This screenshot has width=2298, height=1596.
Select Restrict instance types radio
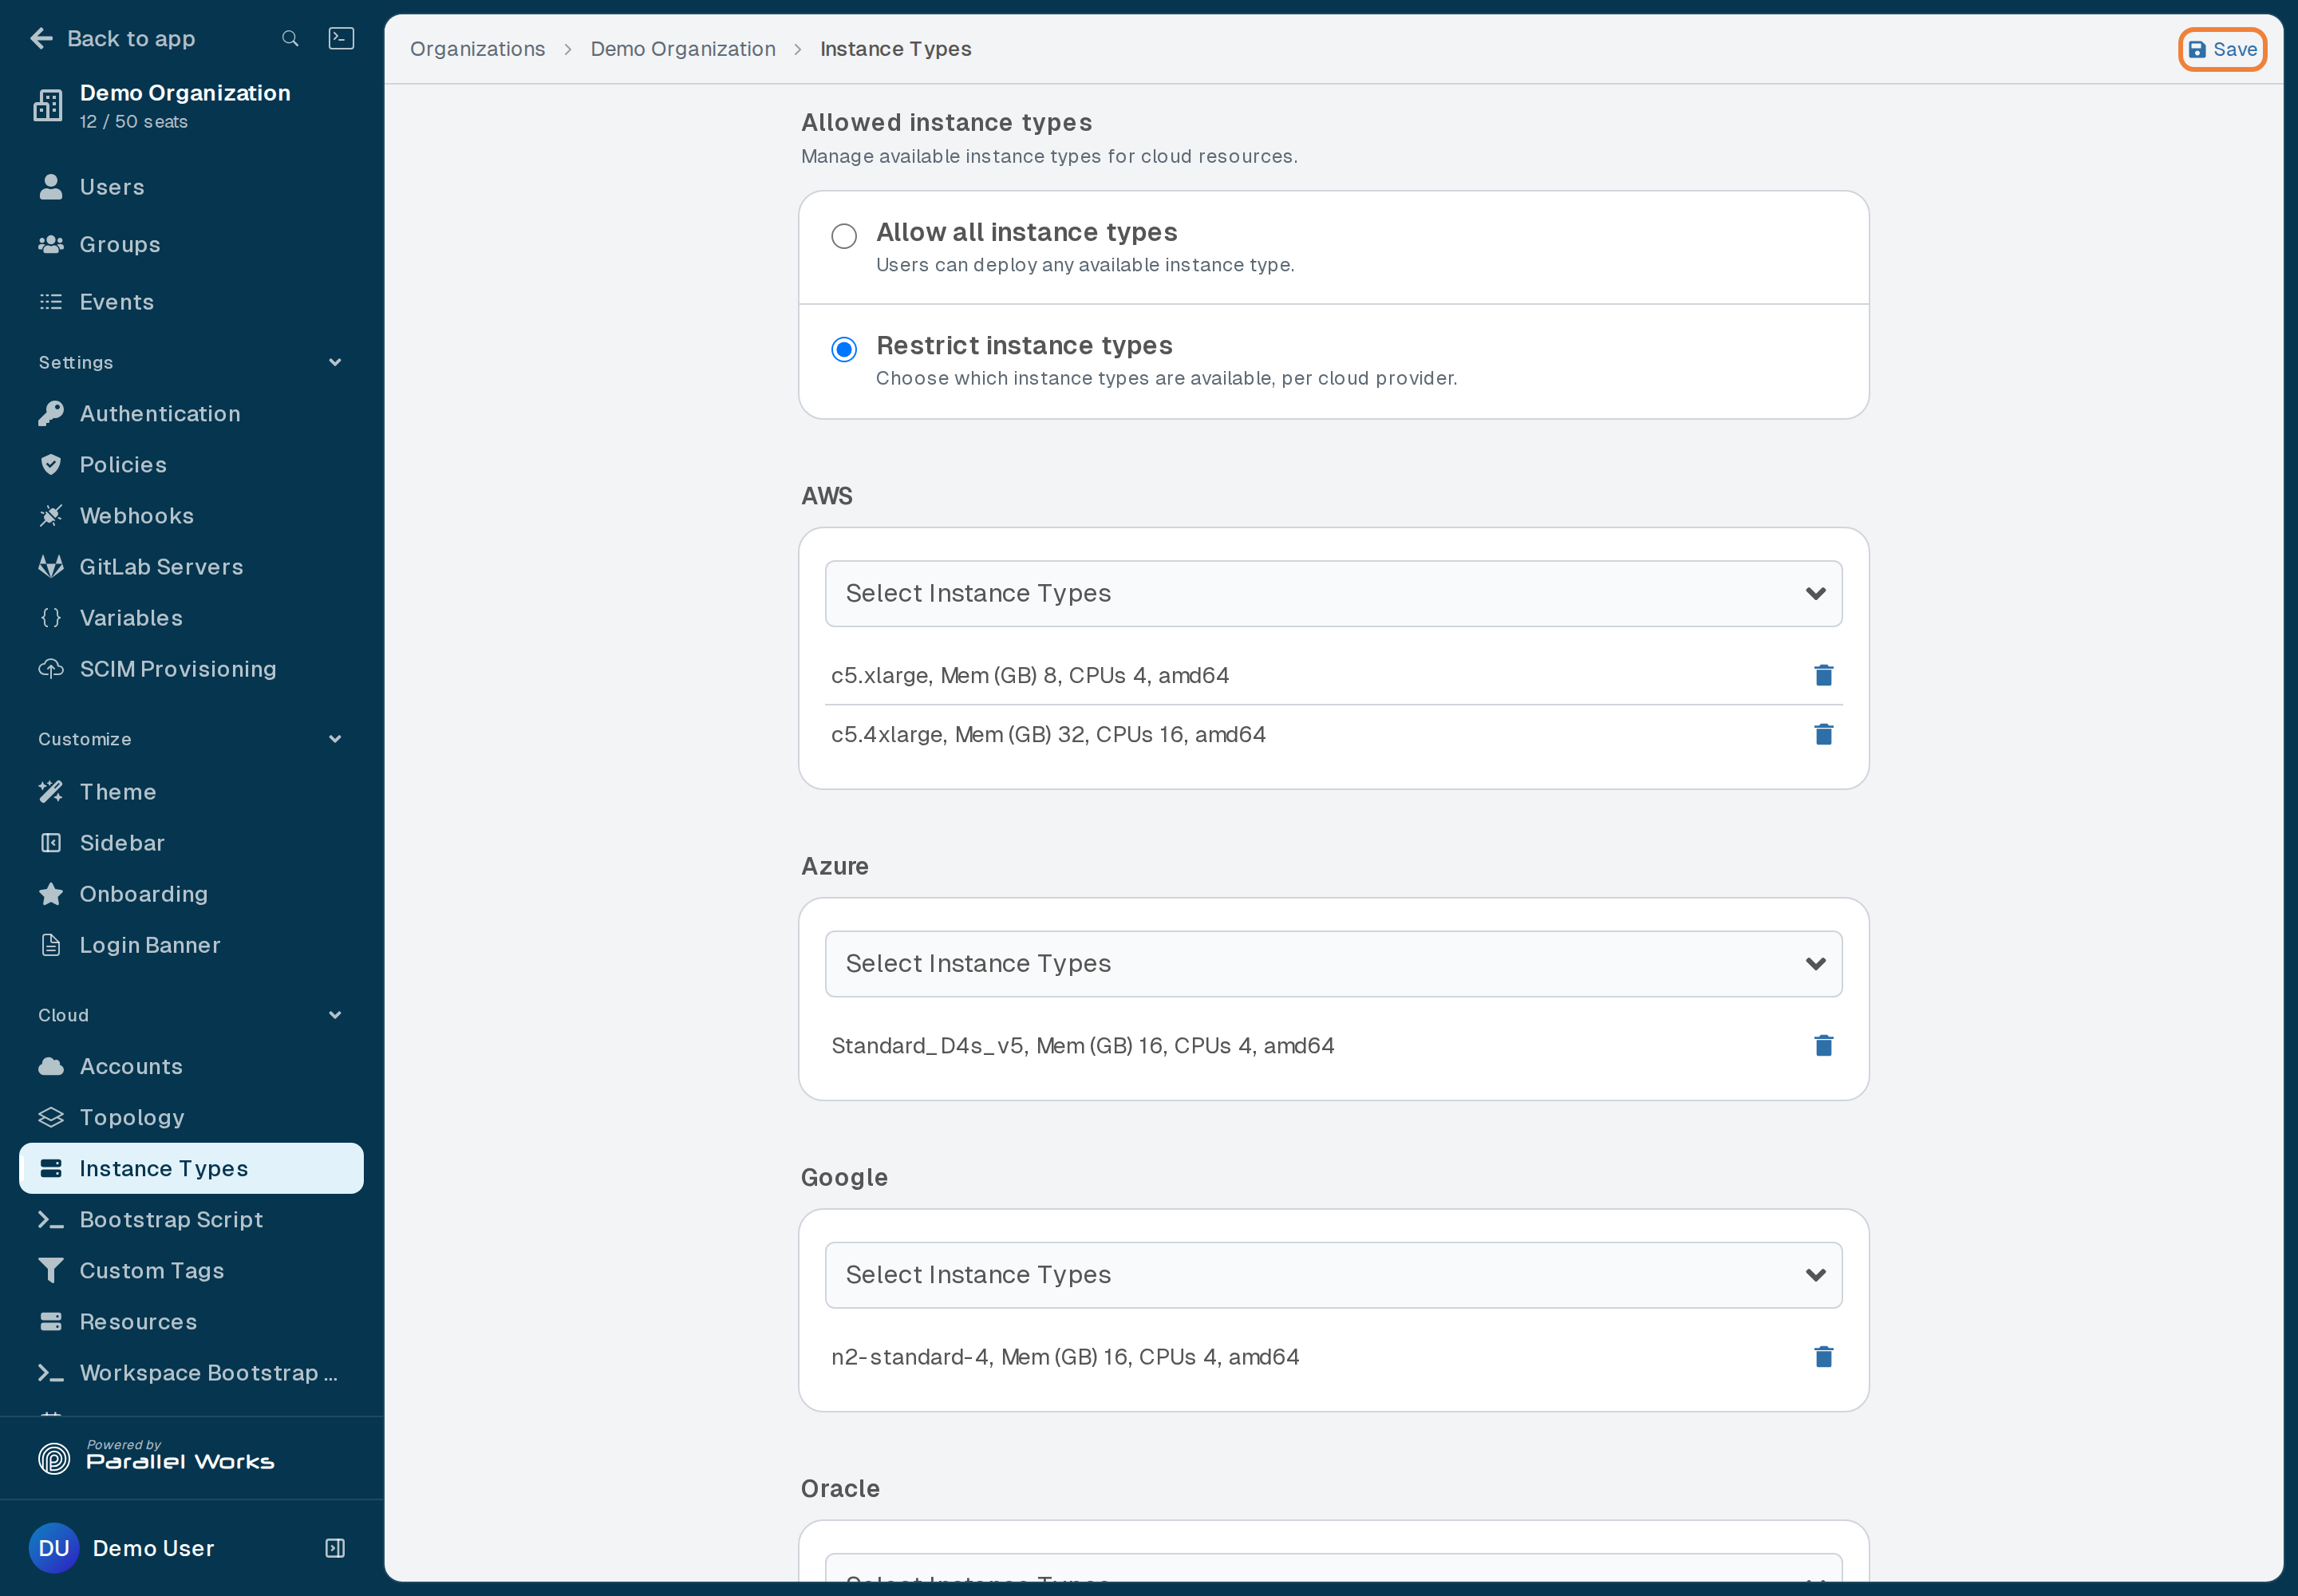844,349
